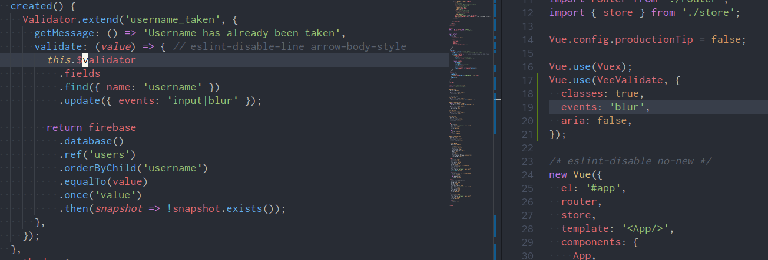Click line number 23 in right editor gutter
The height and width of the screenshot is (260, 768).
click(527, 161)
